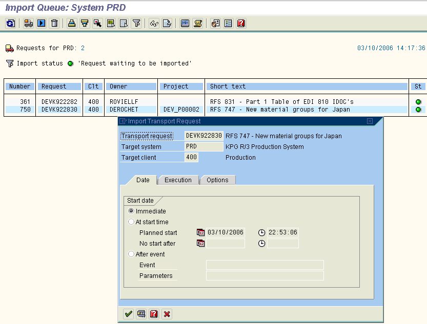Click the green block-select toolbar icon

111,24
